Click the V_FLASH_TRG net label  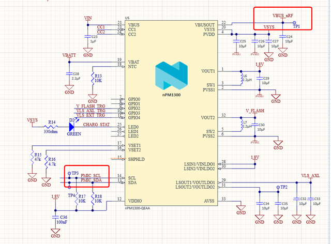[91, 106]
